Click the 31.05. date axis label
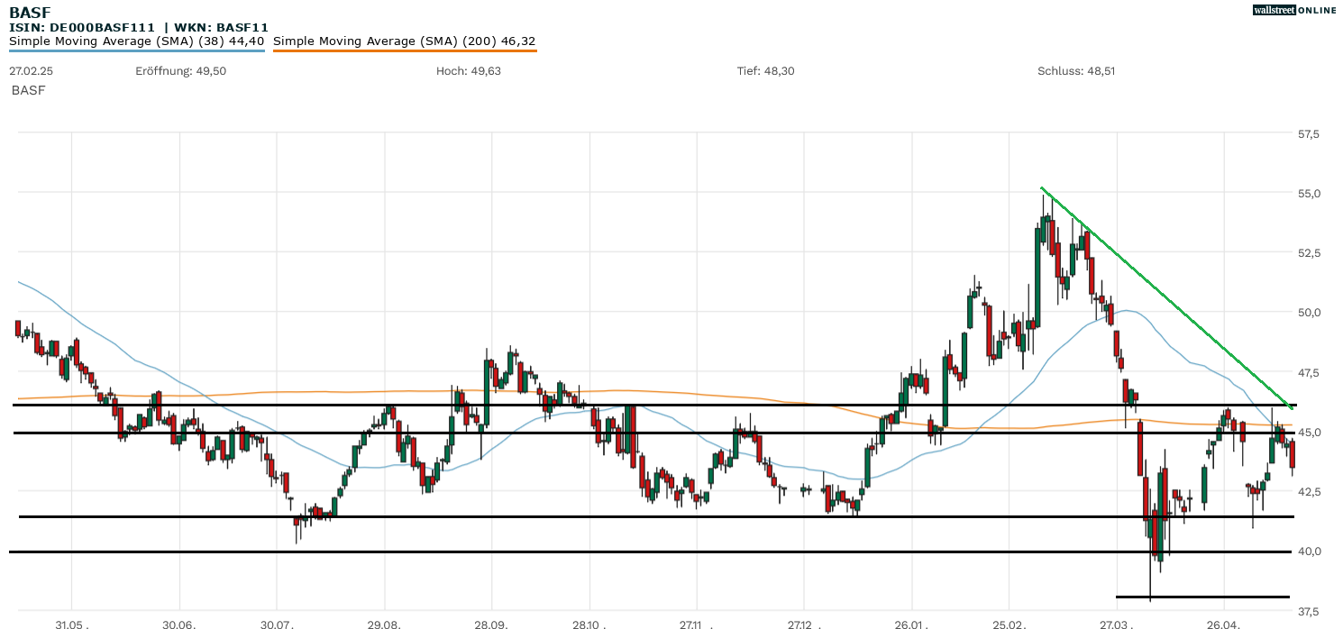 [x=71, y=624]
